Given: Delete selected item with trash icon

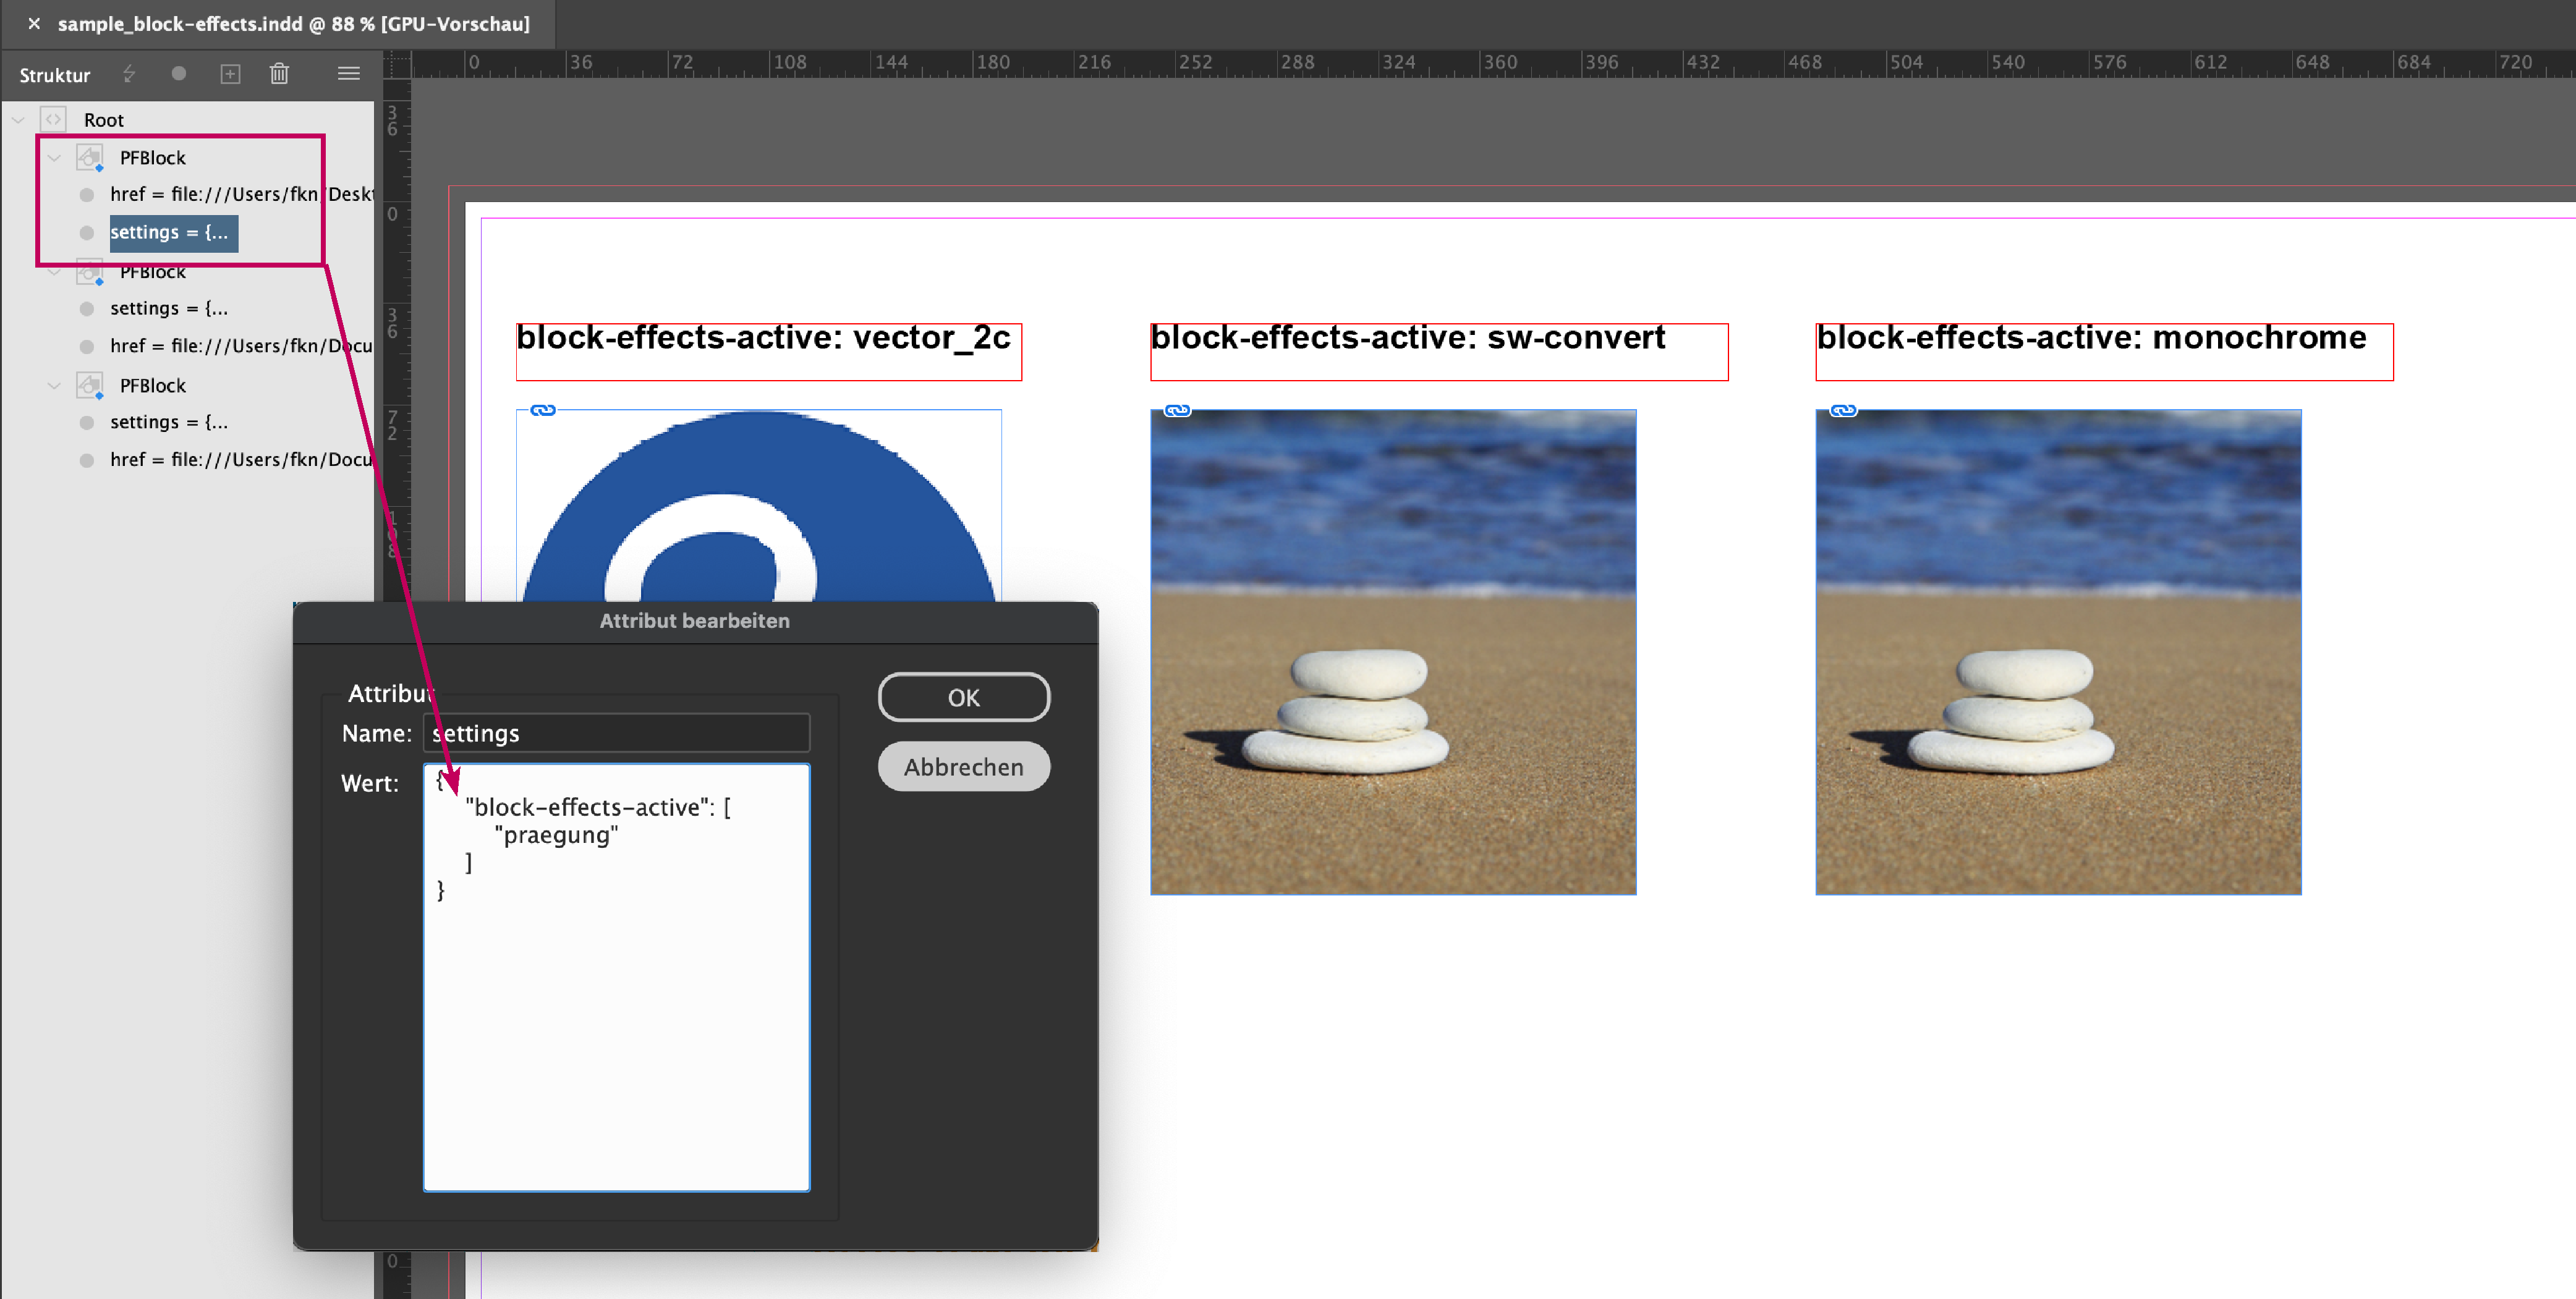Looking at the screenshot, I should point(279,74).
